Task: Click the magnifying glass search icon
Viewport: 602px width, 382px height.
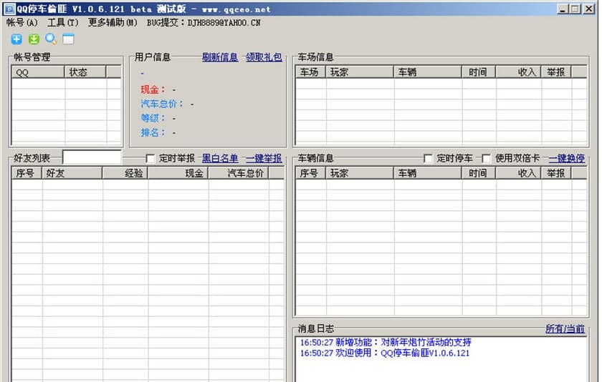Action: click(x=51, y=39)
